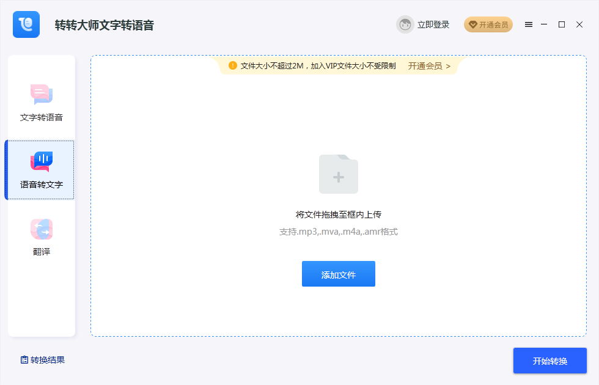
Task: Click the blue app logo icon
Action: coord(26,24)
